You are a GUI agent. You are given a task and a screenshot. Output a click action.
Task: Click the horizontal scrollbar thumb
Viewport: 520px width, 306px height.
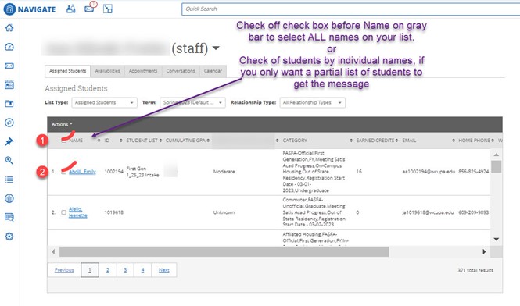pyautogui.click(x=224, y=251)
